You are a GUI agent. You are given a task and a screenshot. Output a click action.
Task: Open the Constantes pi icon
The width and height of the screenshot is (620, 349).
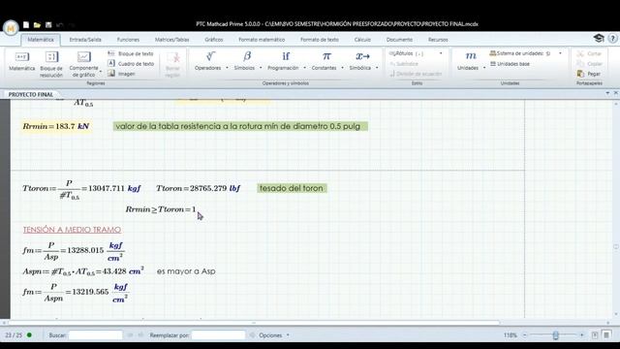(326, 56)
